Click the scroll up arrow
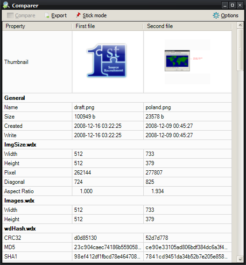 tap(240, 25)
